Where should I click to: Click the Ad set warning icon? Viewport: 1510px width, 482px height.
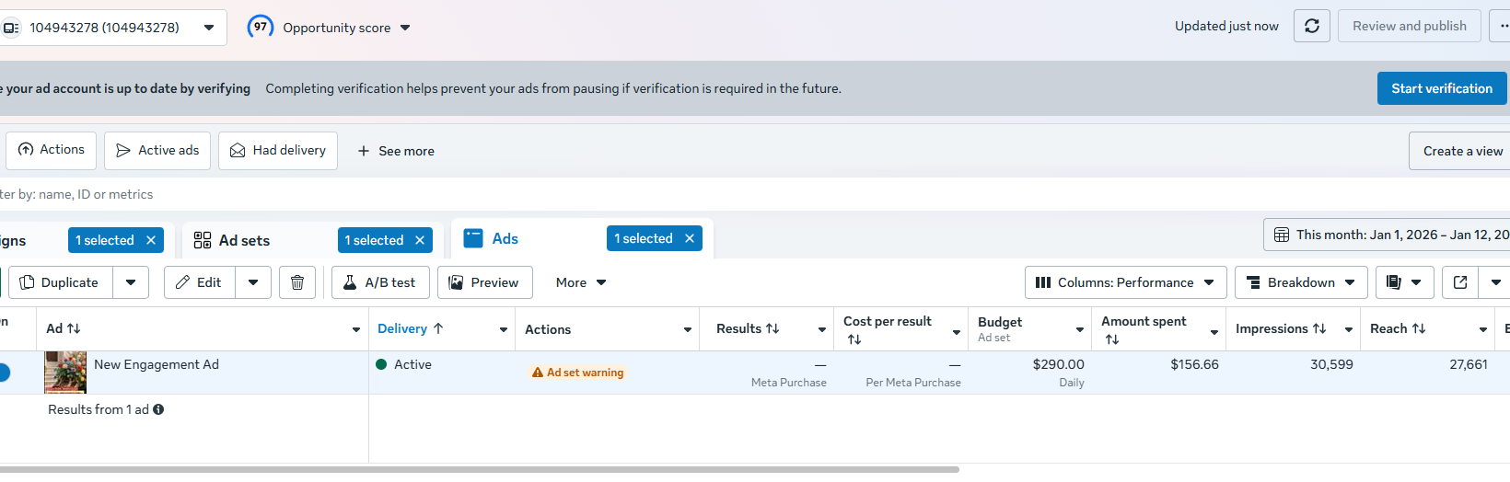[538, 373]
